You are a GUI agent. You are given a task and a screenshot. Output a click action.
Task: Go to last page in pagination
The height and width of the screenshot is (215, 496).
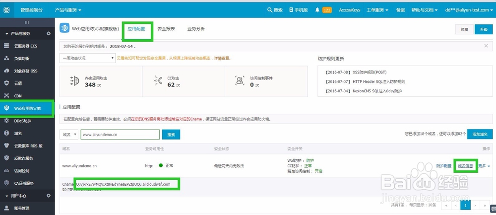tap(485, 205)
